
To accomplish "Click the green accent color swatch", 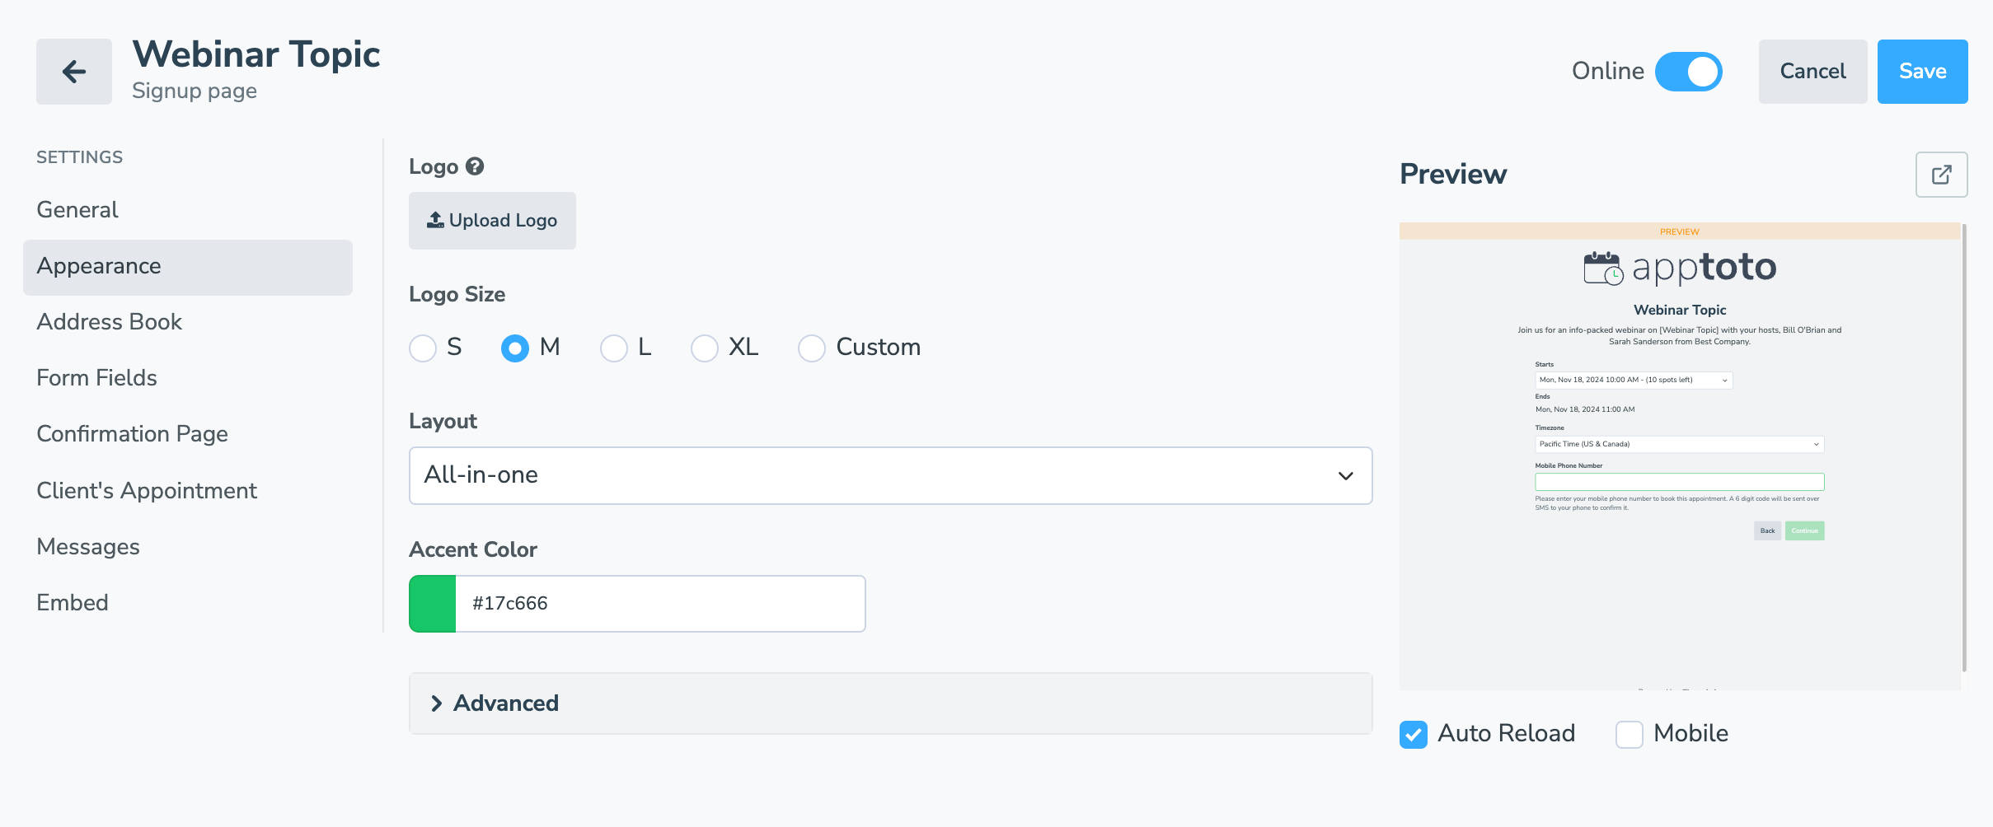I will (433, 604).
